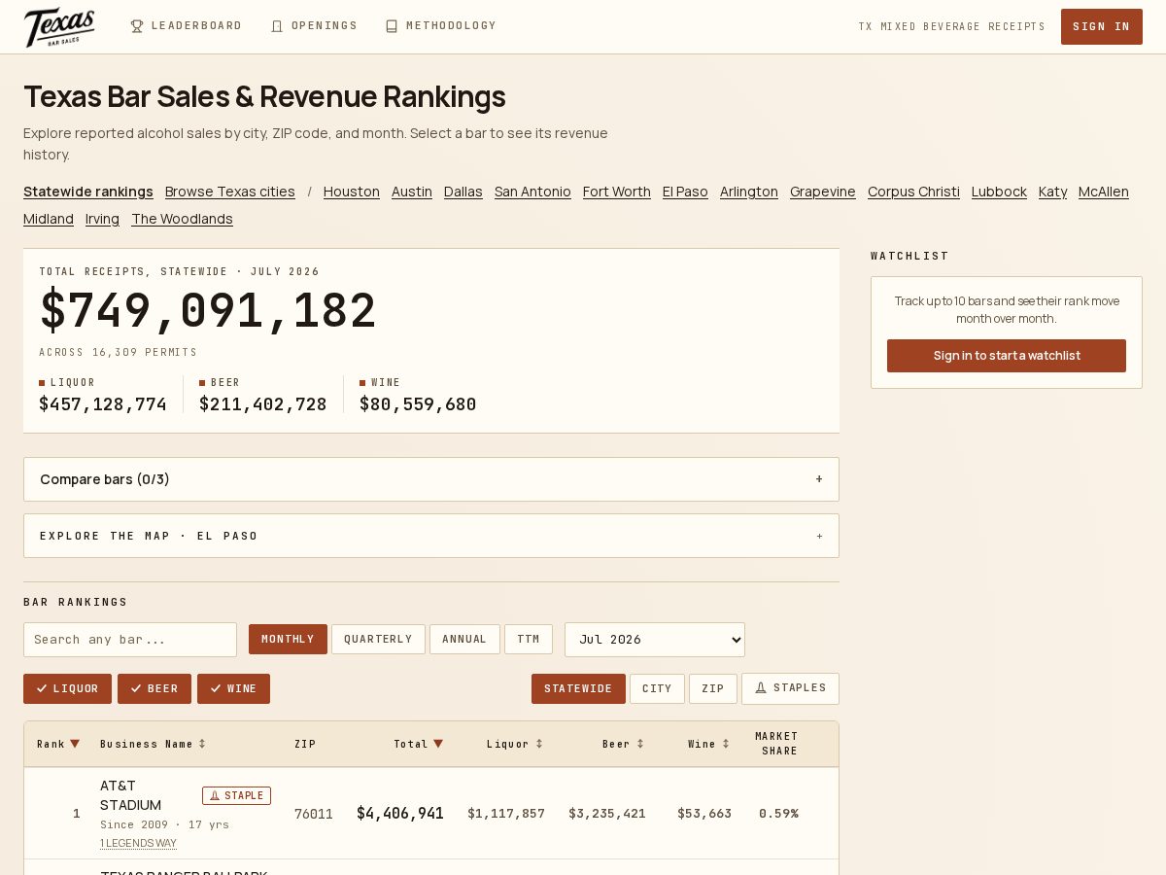Viewport: 1166px width, 875px height.
Task: Click the Search any bar field
Action: (x=130, y=640)
